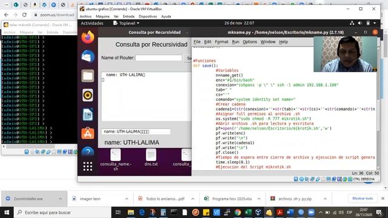Launch Thunderbird mail from the Ubuntu dock

(87, 56)
